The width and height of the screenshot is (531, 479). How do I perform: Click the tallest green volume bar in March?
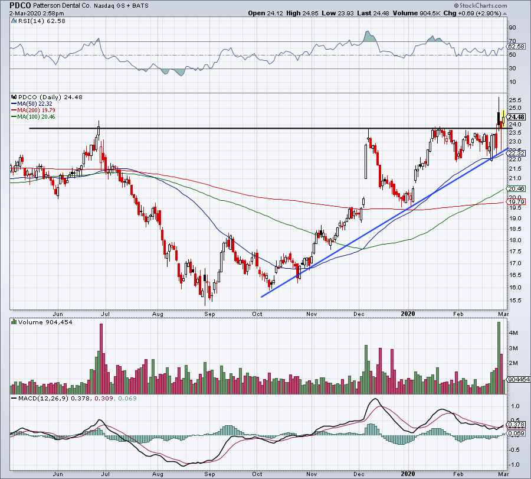(x=499, y=358)
